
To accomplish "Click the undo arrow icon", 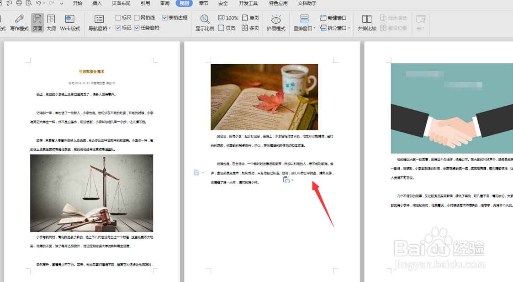I will pos(39,3).
